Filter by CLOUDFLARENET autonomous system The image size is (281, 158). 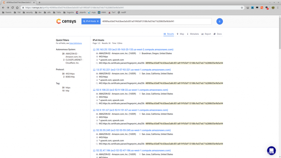click(x=74, y=61)
